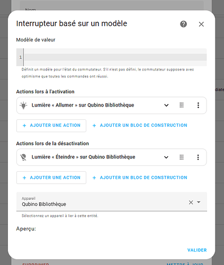Focus the Modèle de valeur code editor
Viewport: 224px width, 265px height.
point(112,57)
